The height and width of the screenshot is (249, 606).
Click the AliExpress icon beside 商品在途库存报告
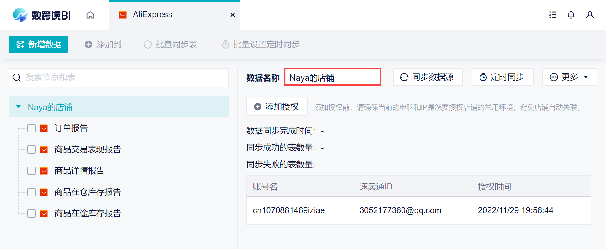[x=44, y=213]
